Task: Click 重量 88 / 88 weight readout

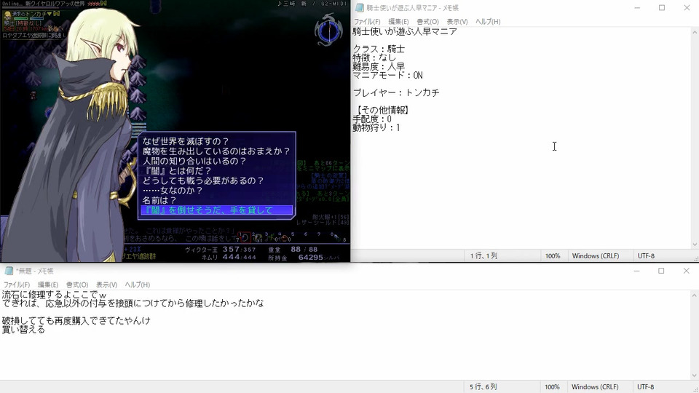Action: coord(293,250)
